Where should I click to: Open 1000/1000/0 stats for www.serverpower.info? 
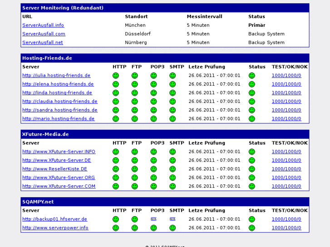(x=286, y=228)
